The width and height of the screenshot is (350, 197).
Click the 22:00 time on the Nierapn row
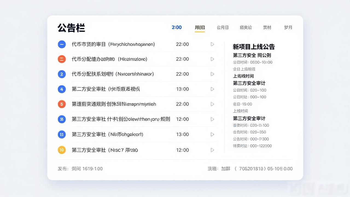182,104
